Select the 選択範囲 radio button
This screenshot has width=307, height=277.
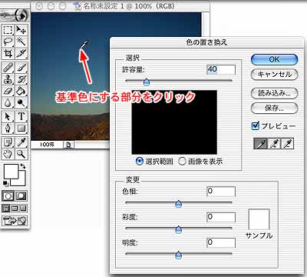pos(140,161)
